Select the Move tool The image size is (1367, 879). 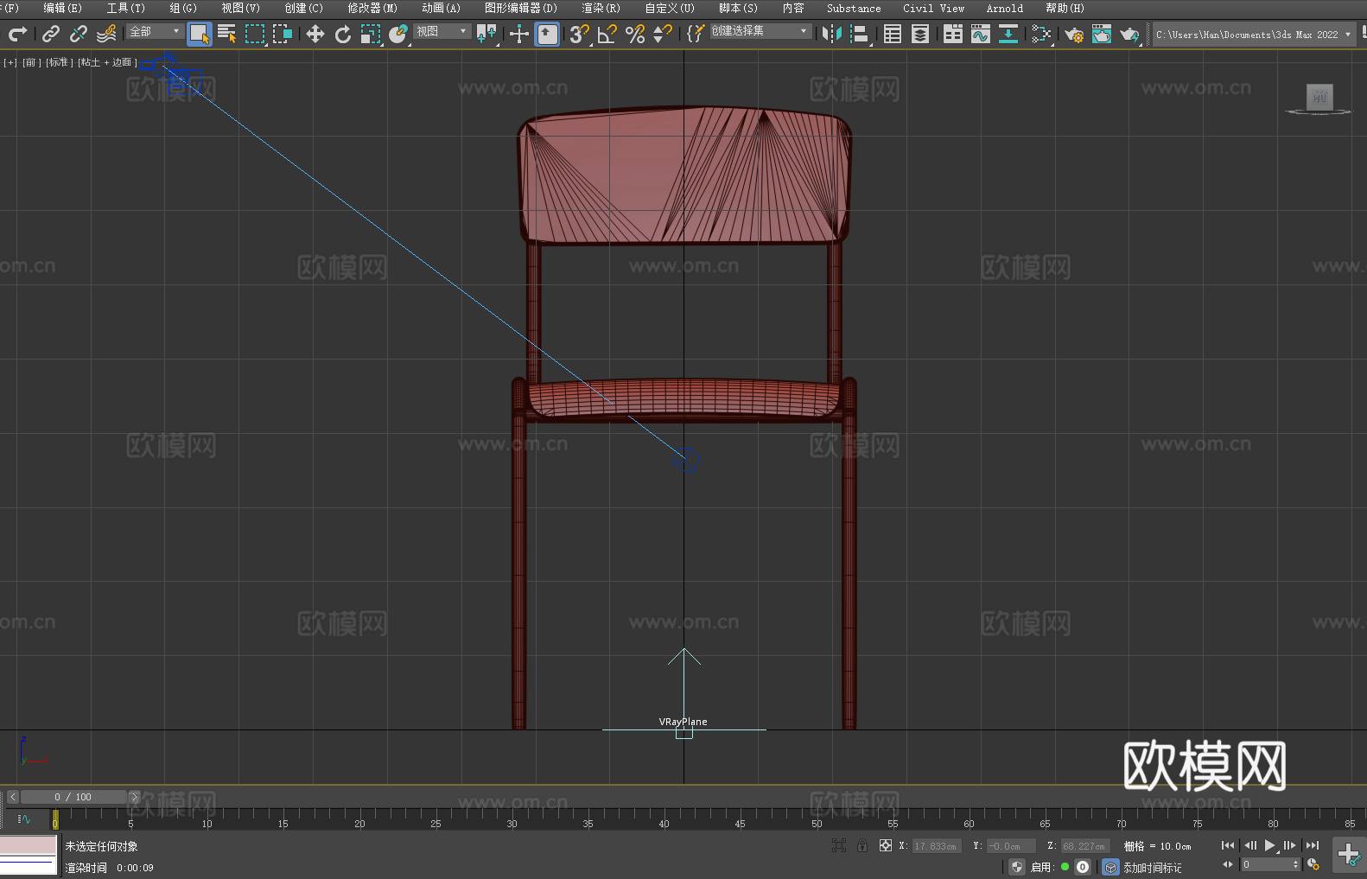coord(315,34)
